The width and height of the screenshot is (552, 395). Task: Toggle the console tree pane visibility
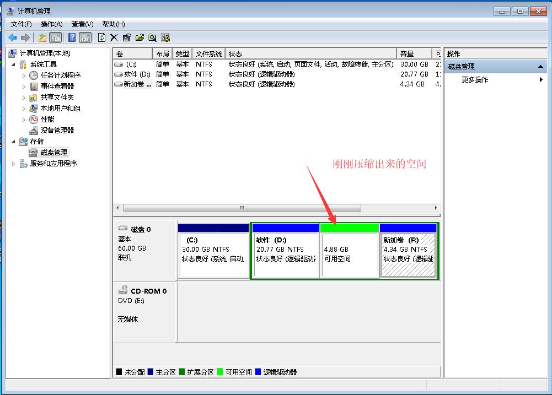tap(56, 37)
